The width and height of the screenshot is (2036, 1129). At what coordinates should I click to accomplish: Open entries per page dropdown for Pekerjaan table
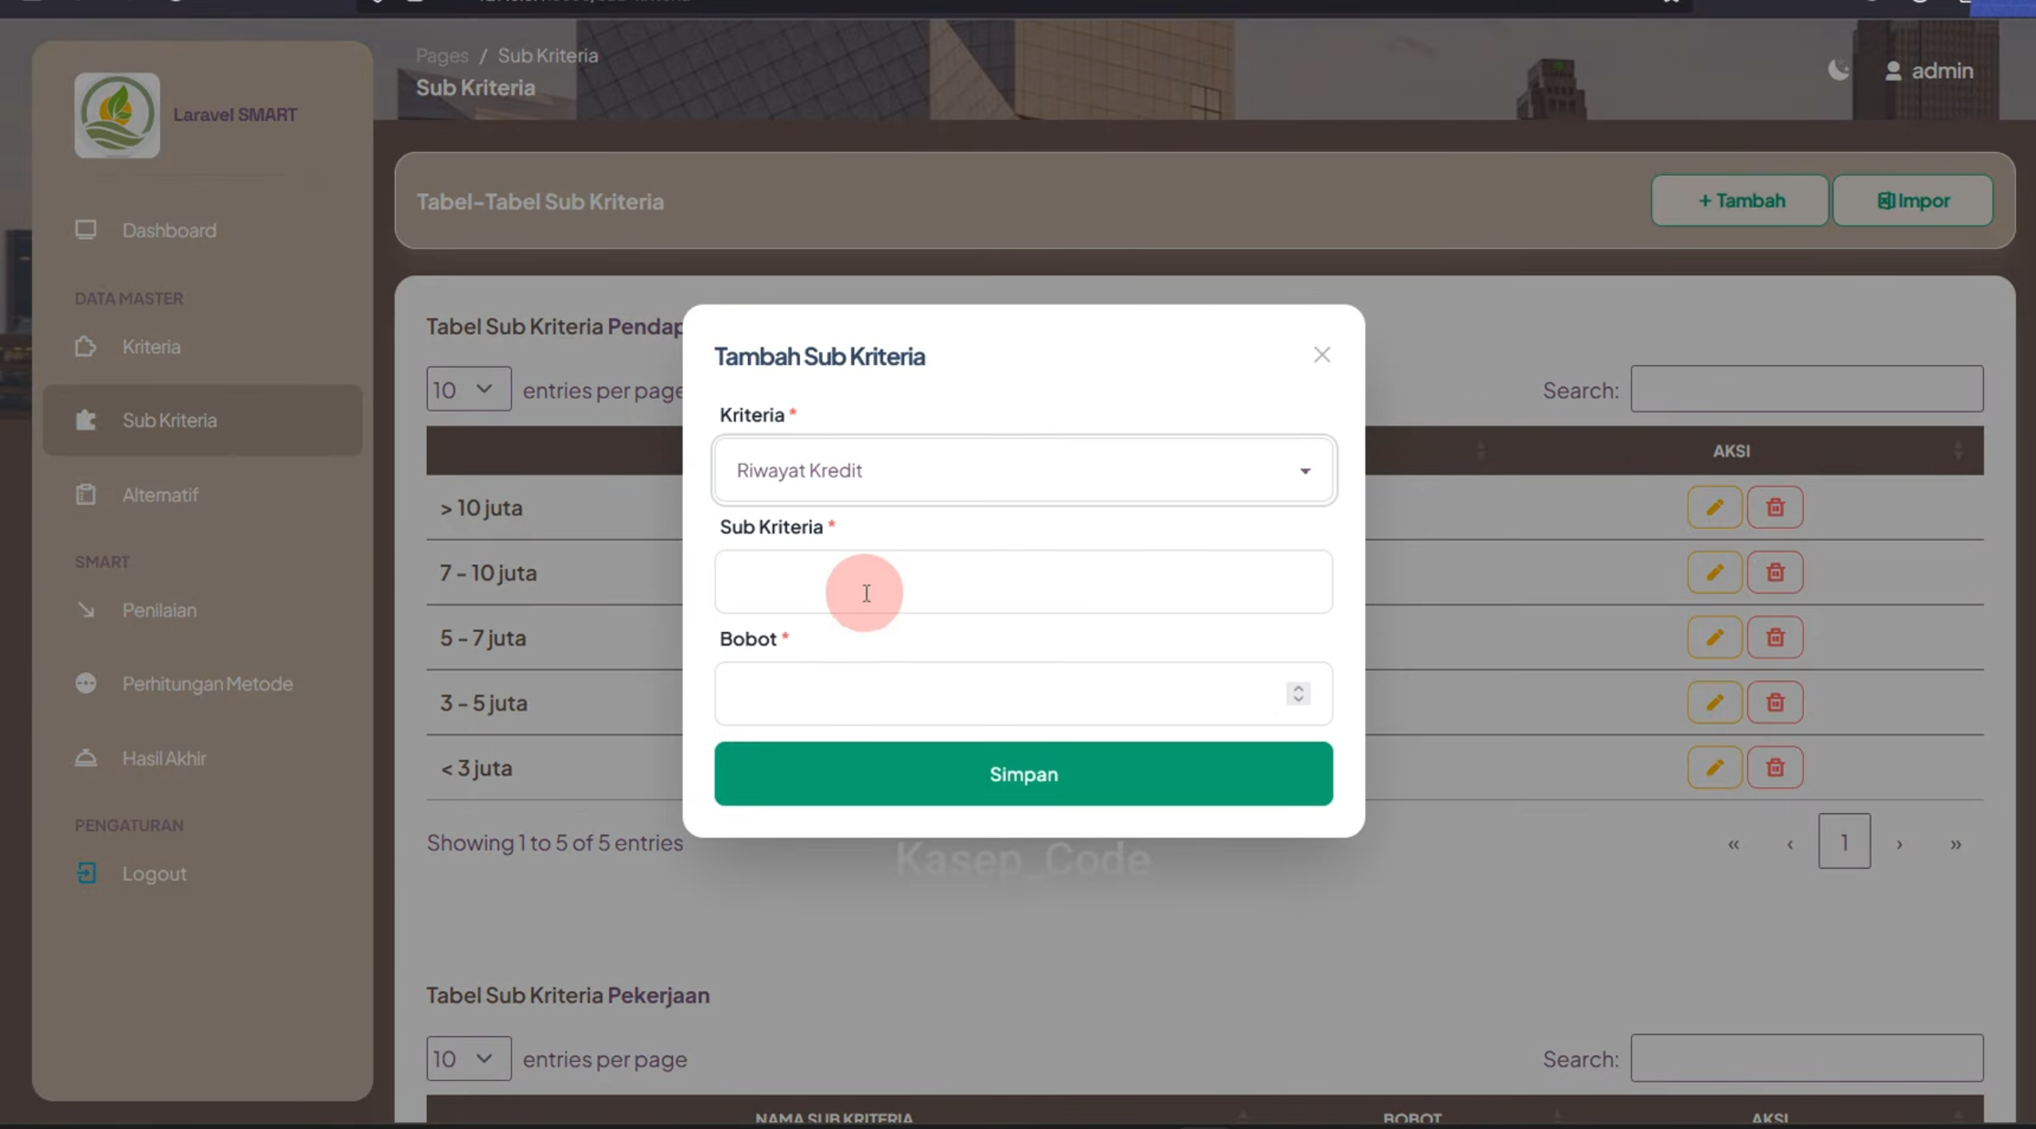coord(468,1059)
